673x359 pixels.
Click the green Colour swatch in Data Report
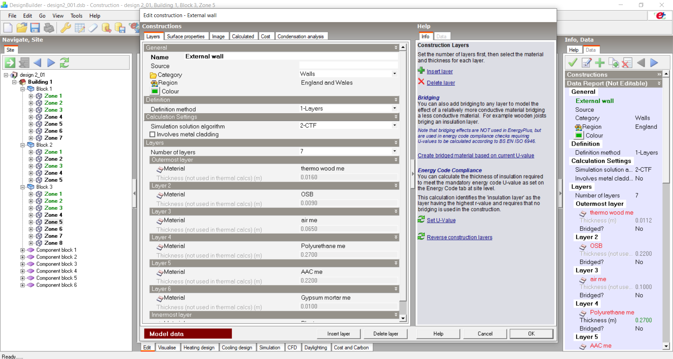coord(579,135)
